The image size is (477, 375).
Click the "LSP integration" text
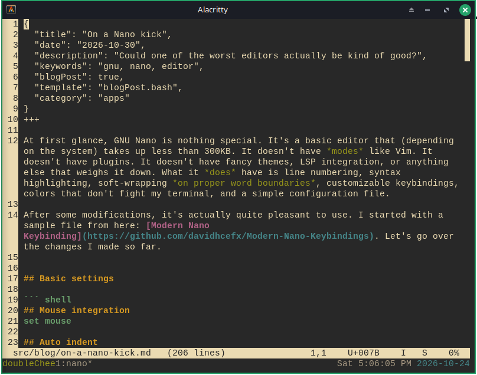pos(340,162)
